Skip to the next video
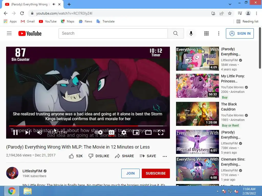This screenshot has width=262, height=196. [x=28, y=132]
